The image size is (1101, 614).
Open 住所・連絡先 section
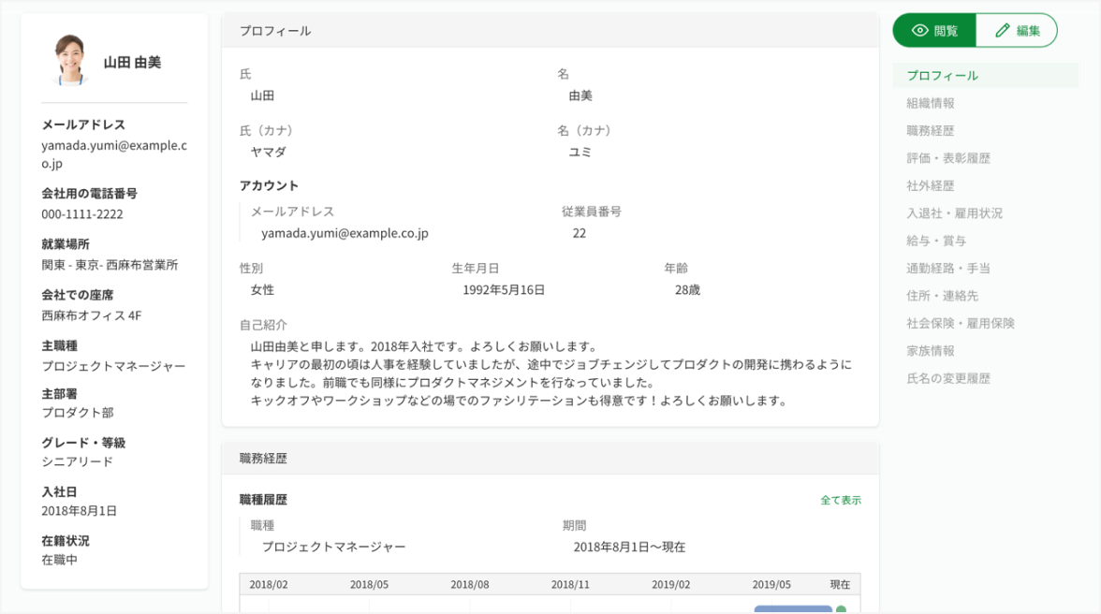pos(942,296)
